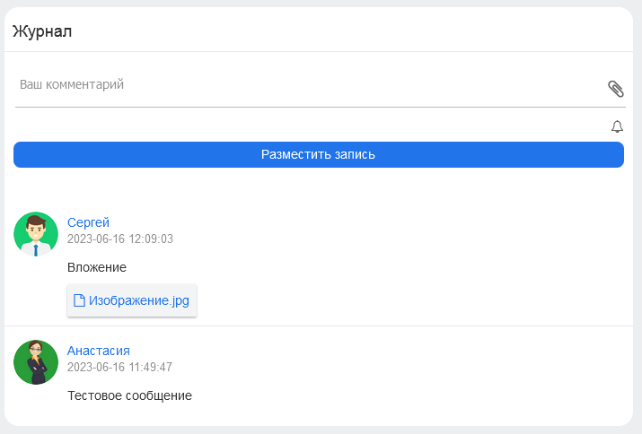
Task: Click the Тестовое сообщение message text
Action: coord(129,395)
